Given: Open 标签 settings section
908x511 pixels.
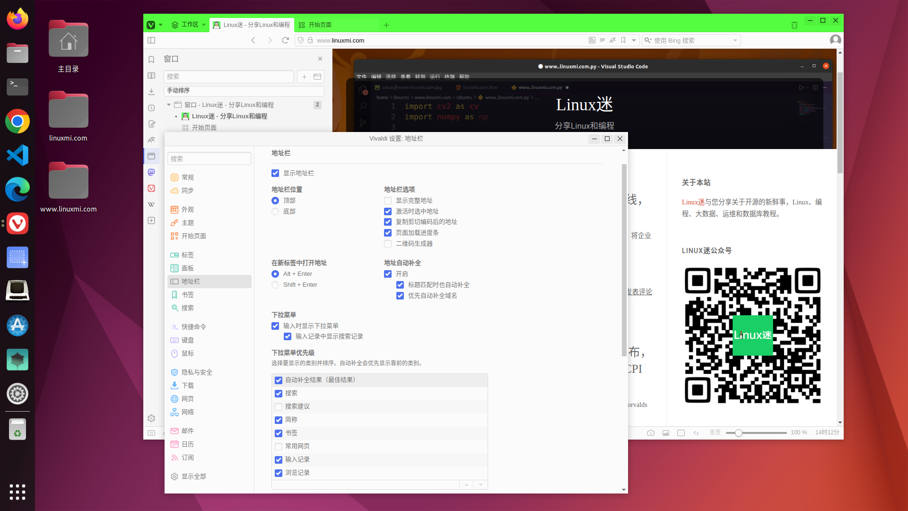Looking at the screenshot, I should (210, 255).
